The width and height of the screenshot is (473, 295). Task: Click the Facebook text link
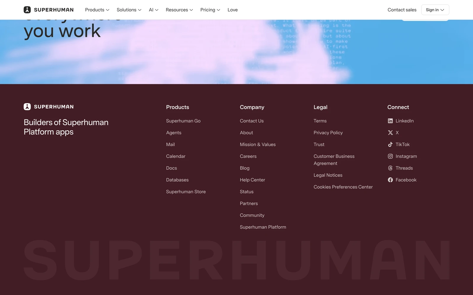click(406, 180)
